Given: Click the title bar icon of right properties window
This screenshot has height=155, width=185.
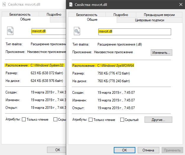Looking at the screenshot, I should 71,5.
